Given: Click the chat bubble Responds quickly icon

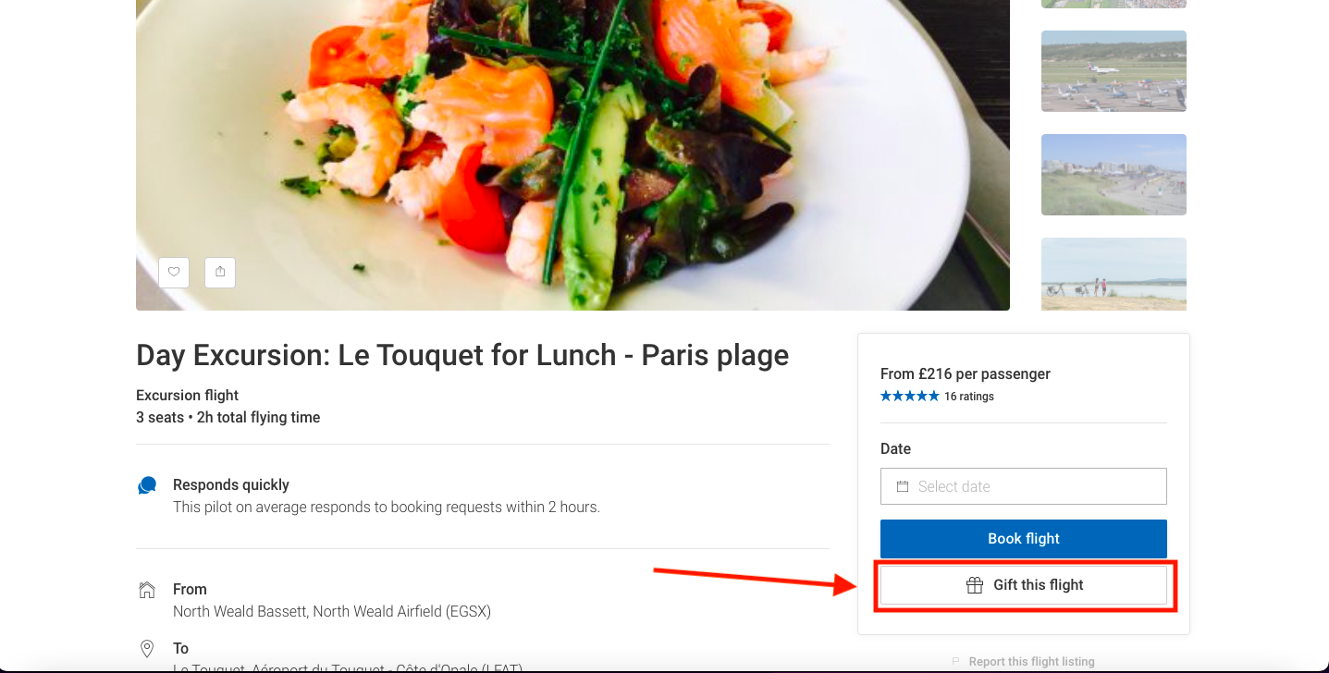Looking at the screenshot, I should [147, 485].
